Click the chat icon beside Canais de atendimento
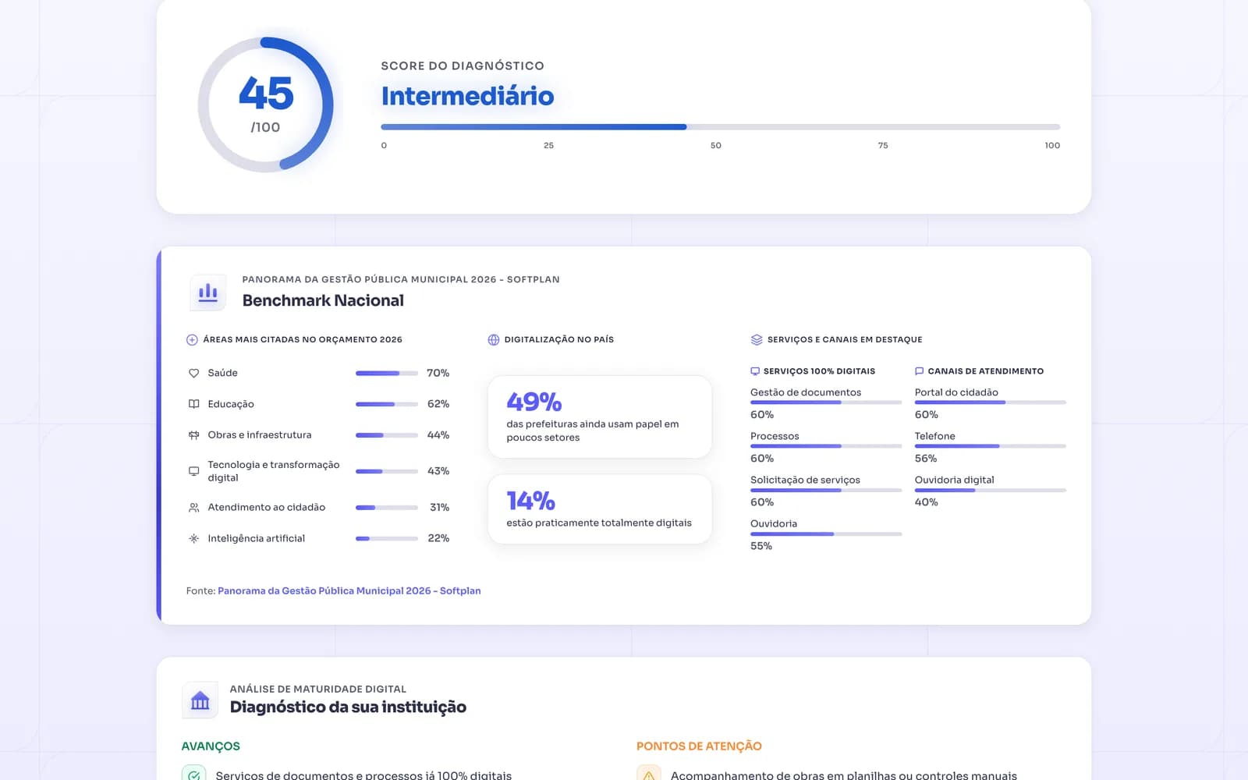Viewport: 1248px width, 780px height. tap(919, 371)
